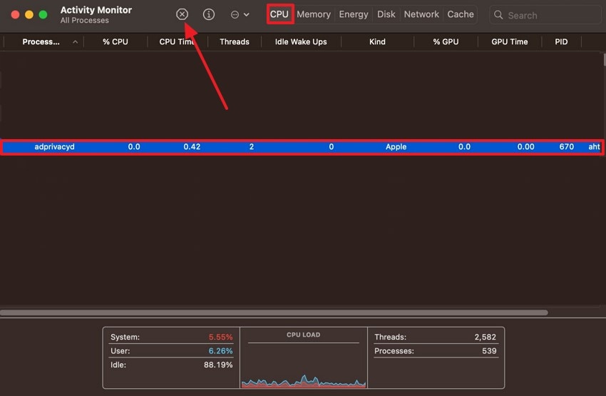606x396 pixels.
Task: Switch to the Network tab
Action: [x=421, y=14]
